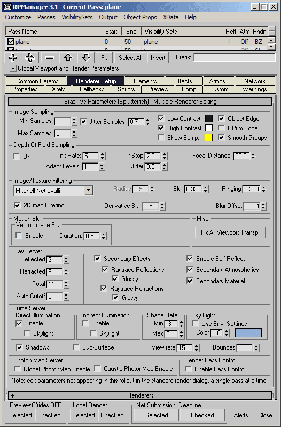The image size is (281, 427).
Task: Adjust the Reflected rays spinner
Action: tap(66, 260)
